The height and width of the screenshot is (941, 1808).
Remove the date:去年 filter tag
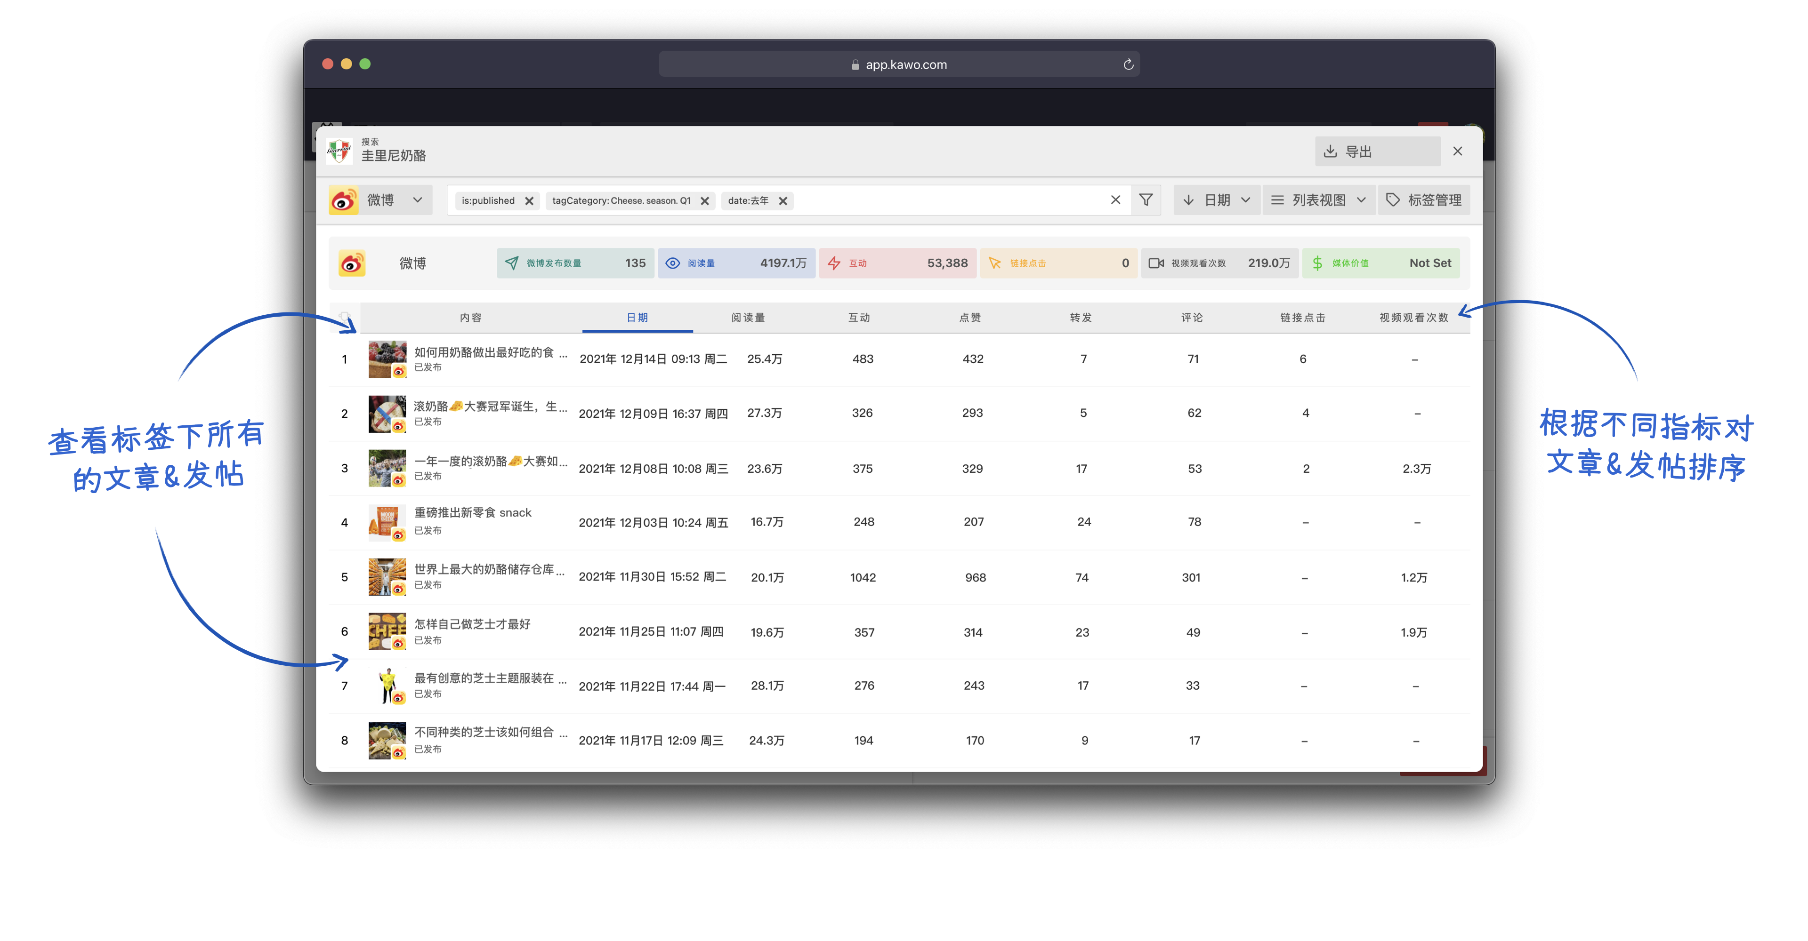tap(783, 201)
